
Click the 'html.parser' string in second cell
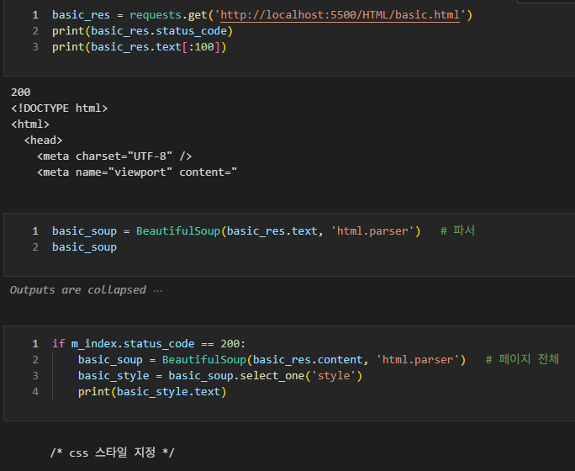[372, 231]
